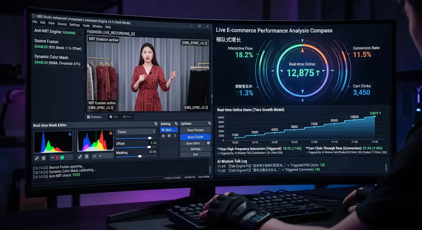Open the Settings menu in the menu bar
Viewport: 422px width, 230px height.
(x=75, y=25)
